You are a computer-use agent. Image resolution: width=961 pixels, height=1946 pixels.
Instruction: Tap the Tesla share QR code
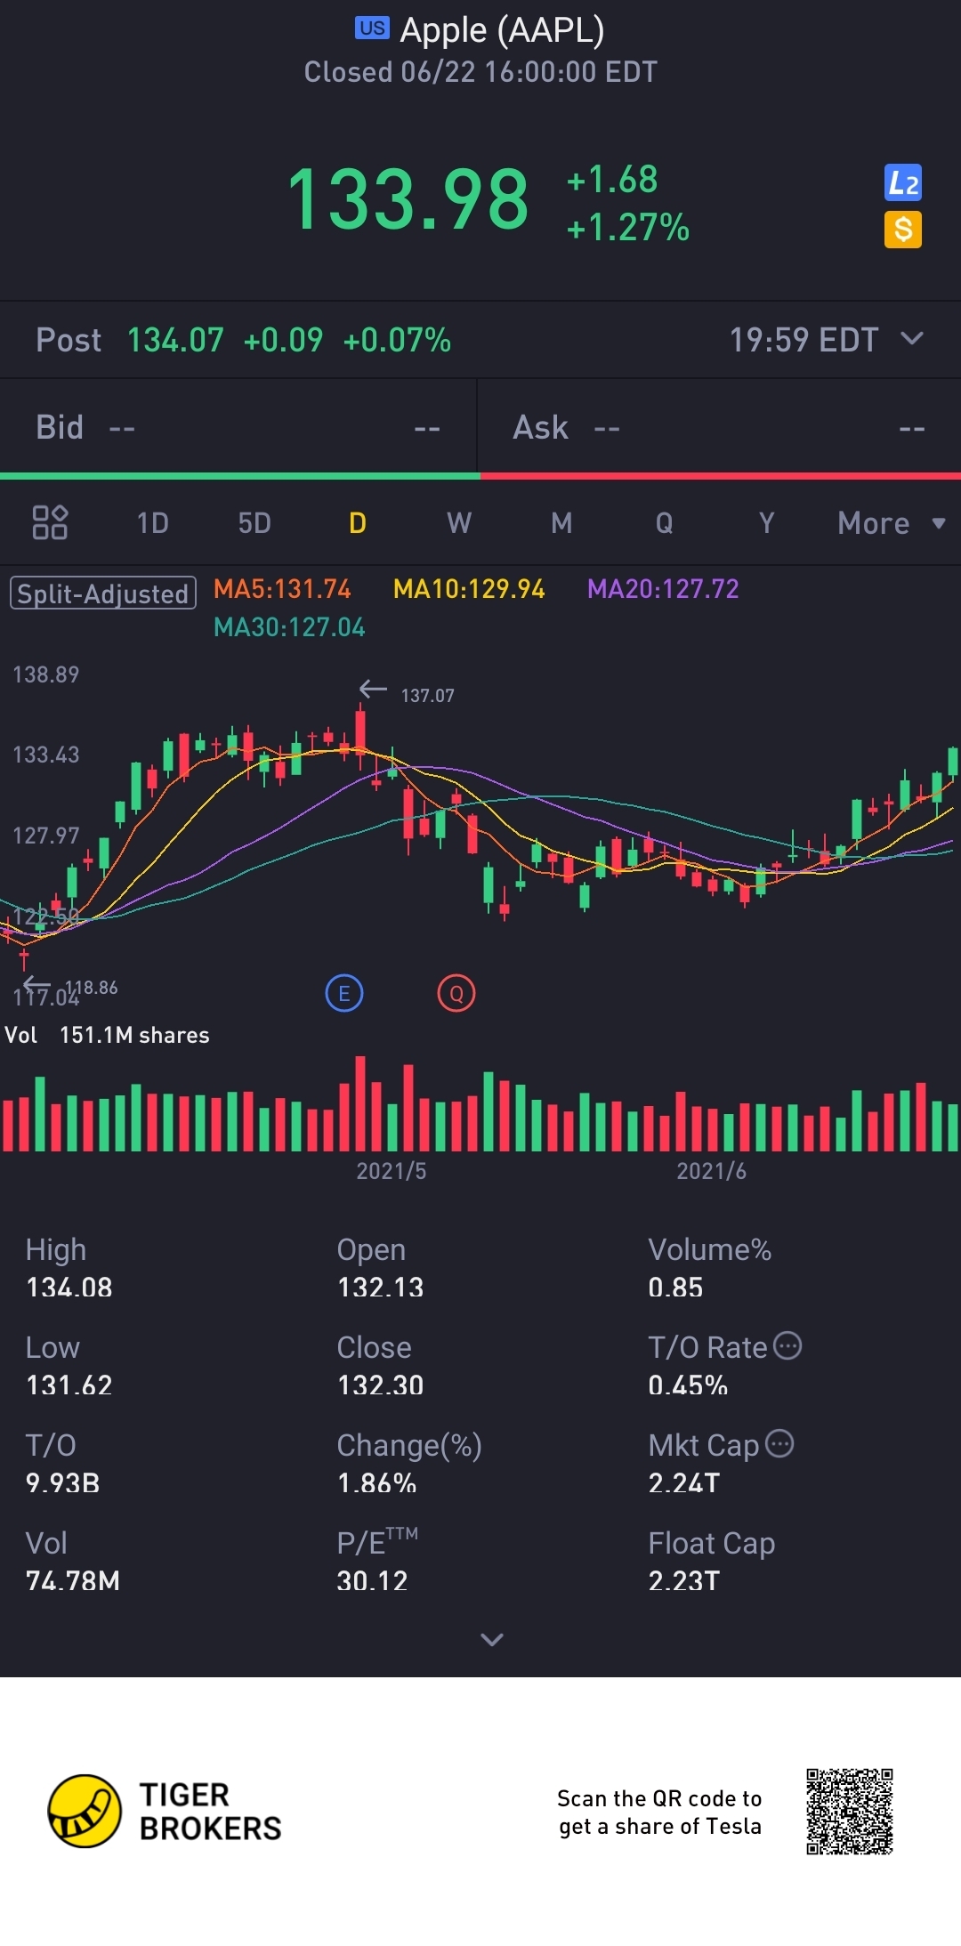[x=850, y=1812]
